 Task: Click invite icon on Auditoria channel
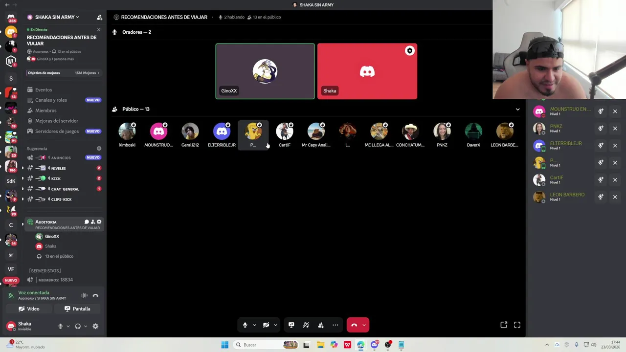pos(92,222)
